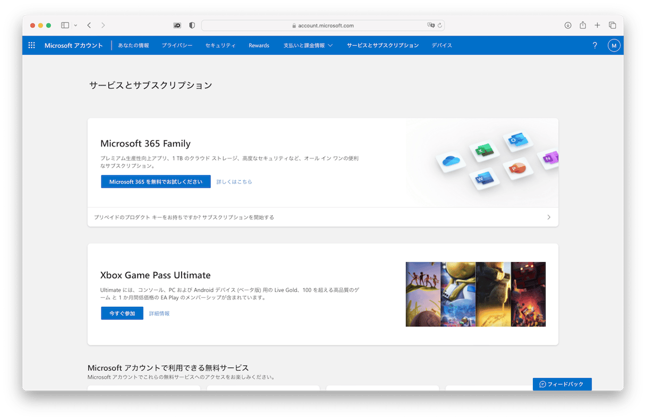Screen dimensions: 646x420
Task: Click Microsoft アカウント home link
Action: (x=74, y=46)
